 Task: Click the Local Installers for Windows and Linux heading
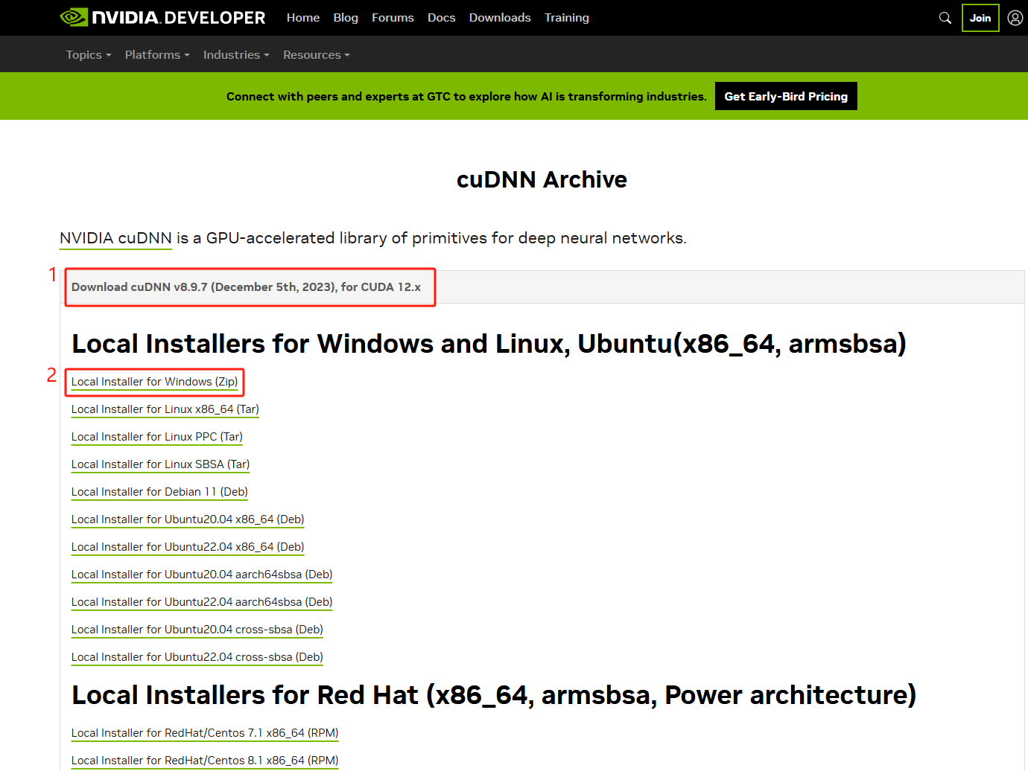point(489,344)
